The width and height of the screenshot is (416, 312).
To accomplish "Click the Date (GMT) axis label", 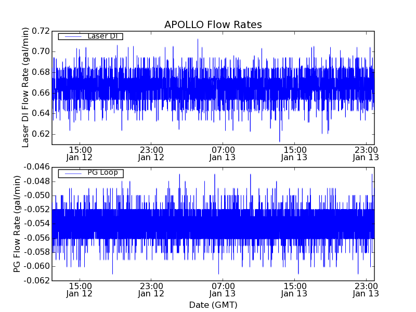I will pyautogui.click(x=213, y=305).
